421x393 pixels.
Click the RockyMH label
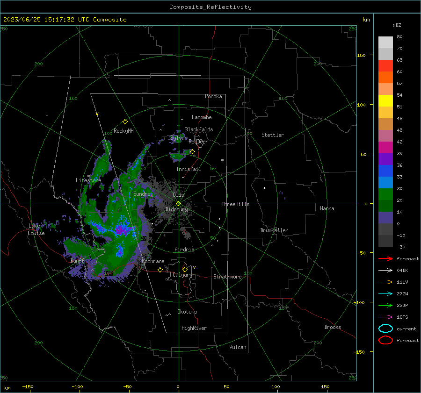(x=123, y=131)
